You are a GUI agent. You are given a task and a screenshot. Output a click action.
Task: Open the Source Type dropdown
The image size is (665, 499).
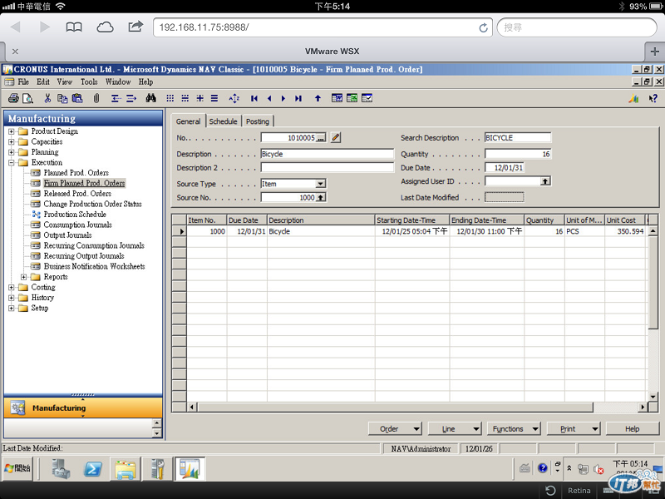point(321,184)
